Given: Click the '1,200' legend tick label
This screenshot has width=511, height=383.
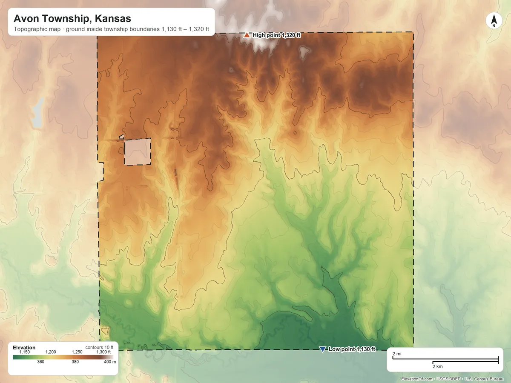Looking at the screenshot, I should pyautogui.click(x=51, y=352).
